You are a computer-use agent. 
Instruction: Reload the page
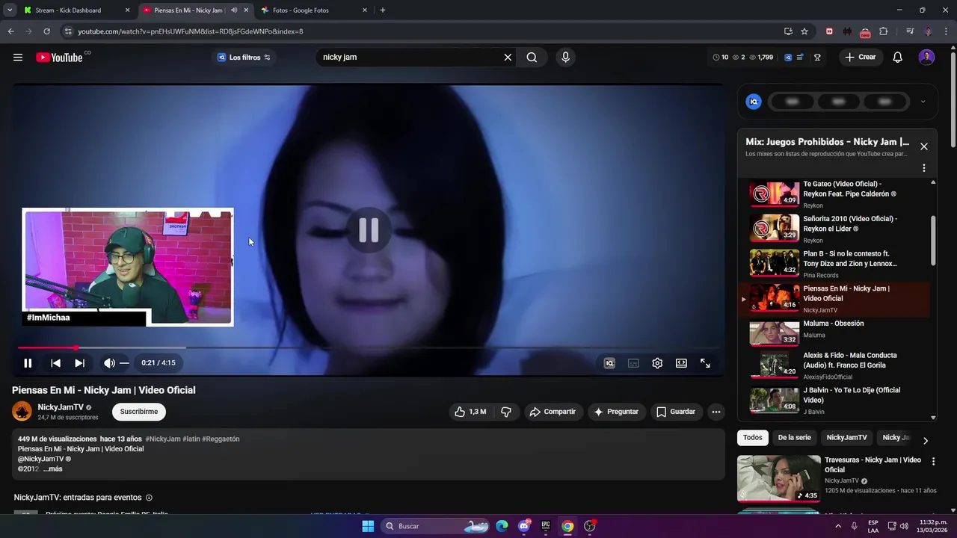(46, 31)
